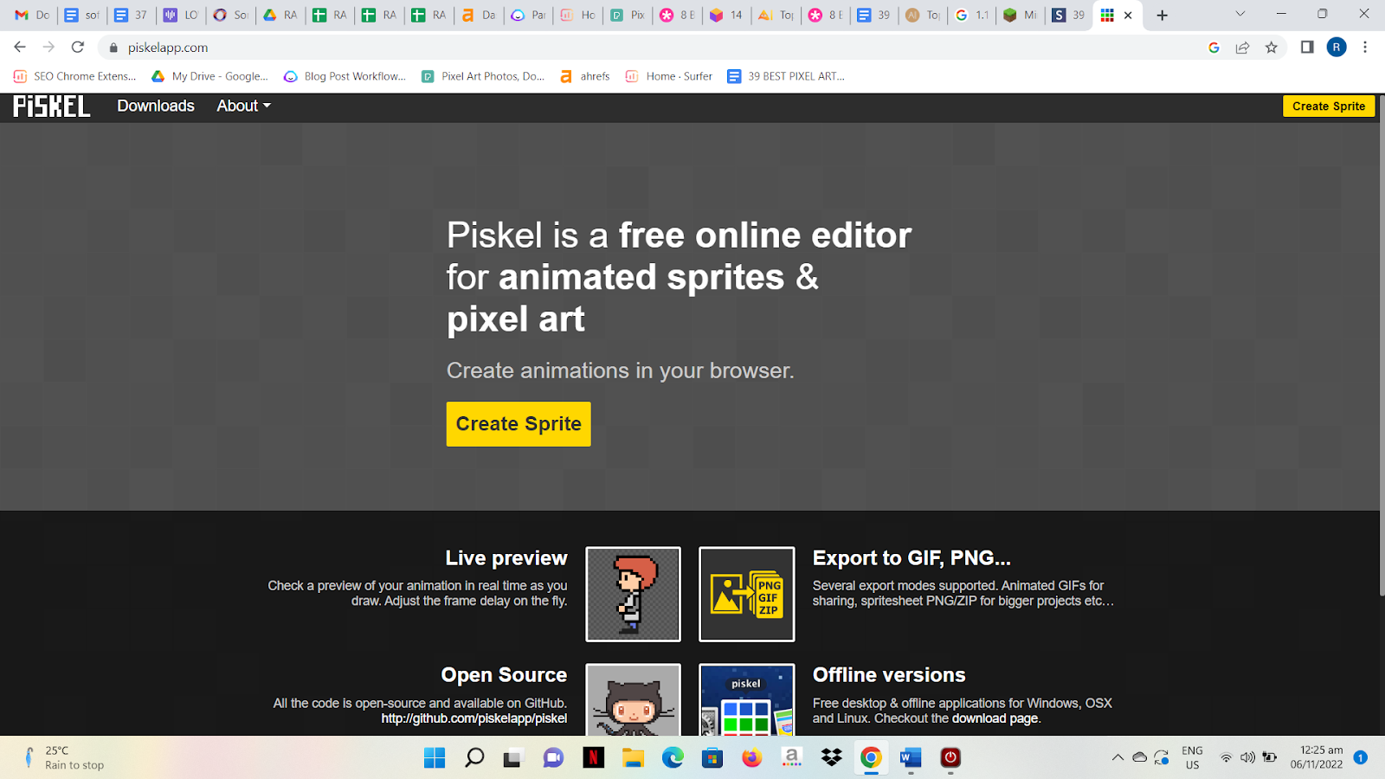The height and width of the screenshot is (779, 1385).
Task: Bookmark this page with the star icon
Action: coord(1271,48)
